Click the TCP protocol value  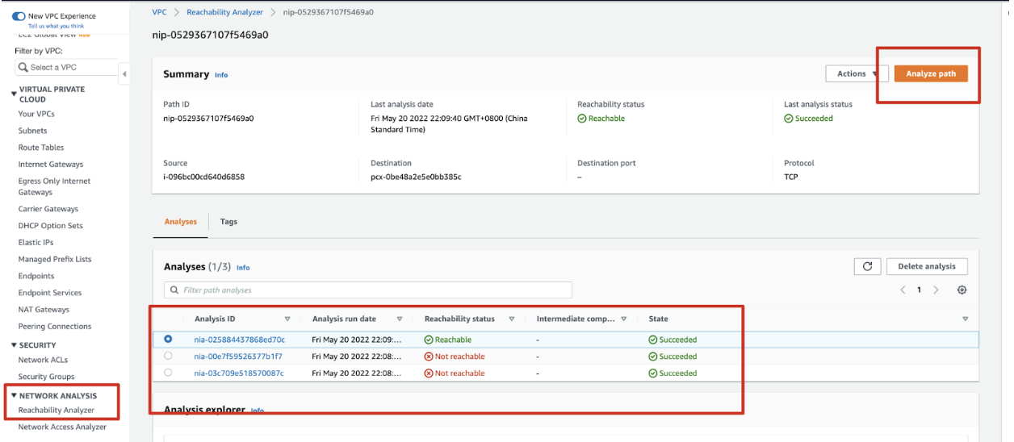(x=791, y=177)
